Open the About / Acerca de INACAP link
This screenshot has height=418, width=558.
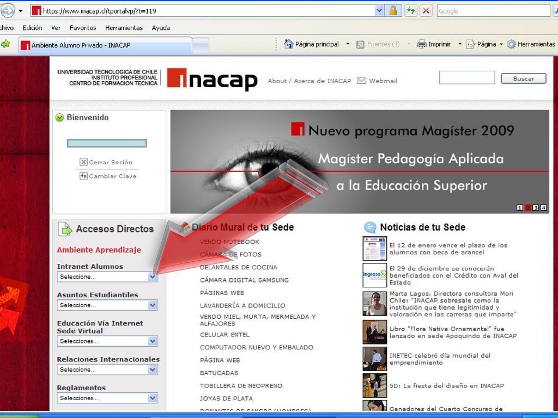click(x=310, y=81)
